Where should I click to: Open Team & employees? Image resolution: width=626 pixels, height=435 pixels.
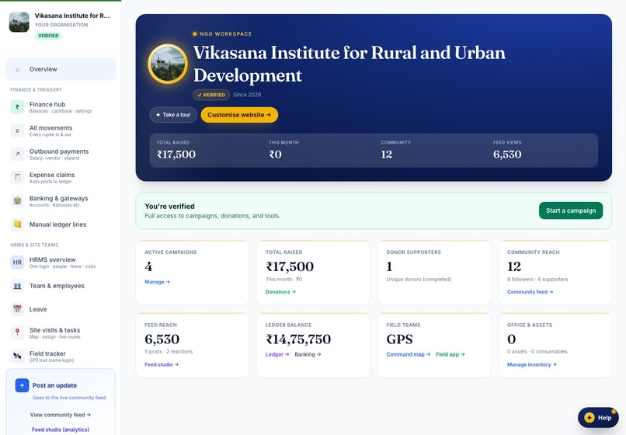click(x=61, y=286)
